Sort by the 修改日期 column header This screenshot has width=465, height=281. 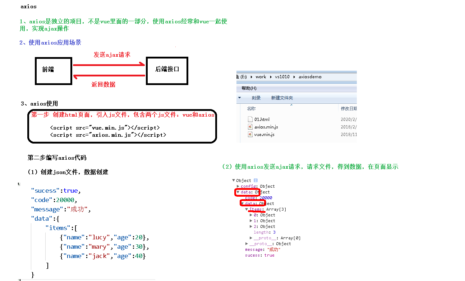349,108
